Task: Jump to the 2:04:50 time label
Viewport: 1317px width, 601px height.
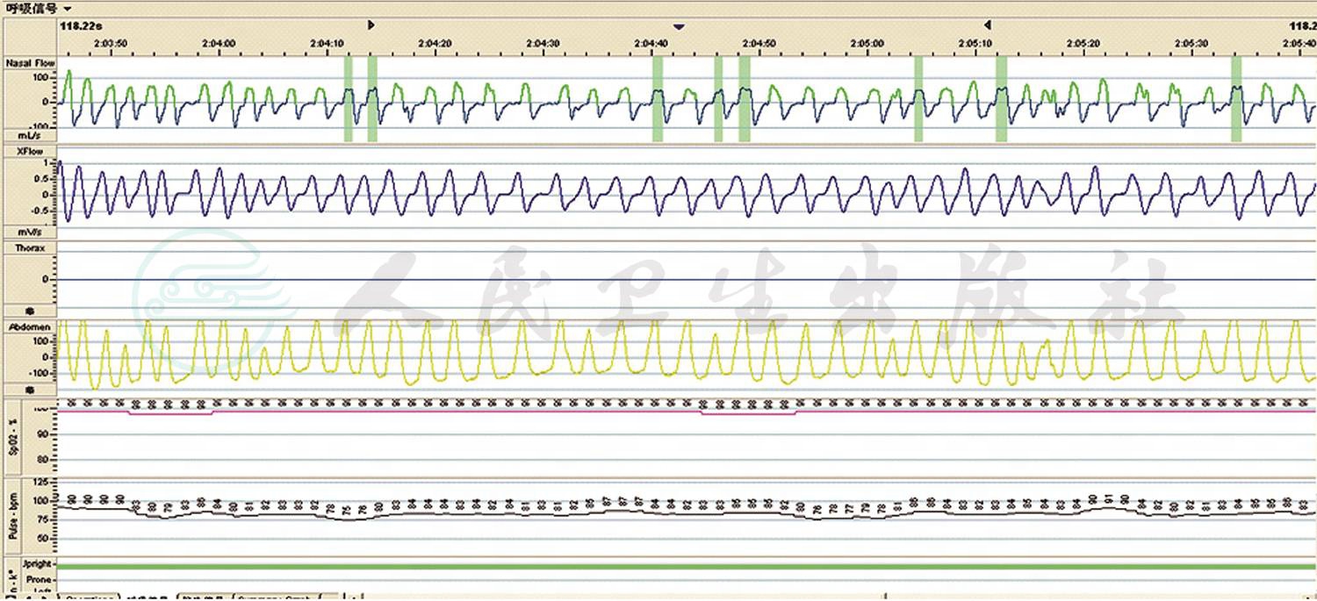Action: pyautogui.click(x=759, y=43)
